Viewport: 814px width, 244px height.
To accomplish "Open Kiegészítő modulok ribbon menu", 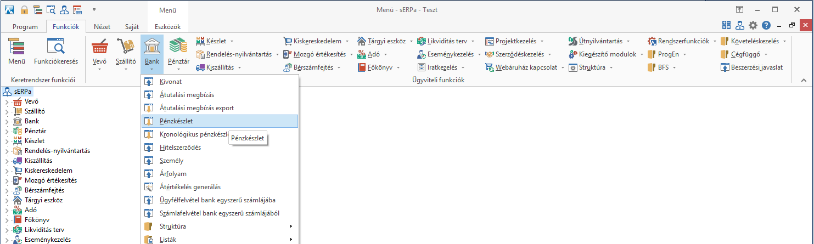I will [607, 54].
